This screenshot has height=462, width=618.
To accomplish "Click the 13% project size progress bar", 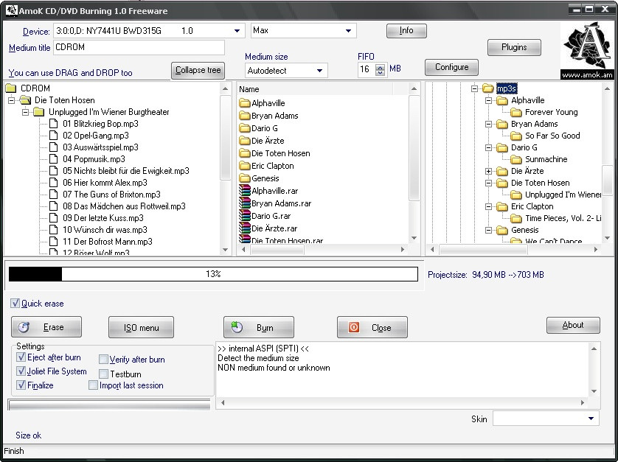I will (x=213, y=274).
